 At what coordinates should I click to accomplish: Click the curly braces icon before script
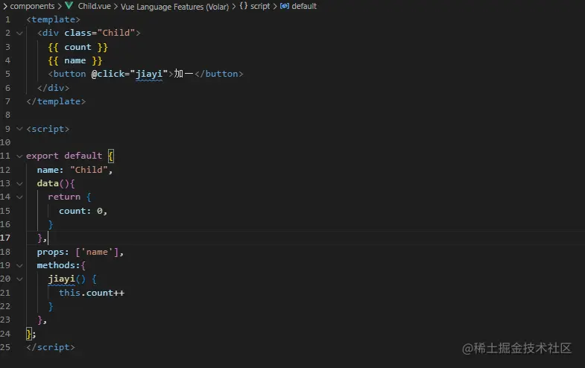[x=243, y=6]
